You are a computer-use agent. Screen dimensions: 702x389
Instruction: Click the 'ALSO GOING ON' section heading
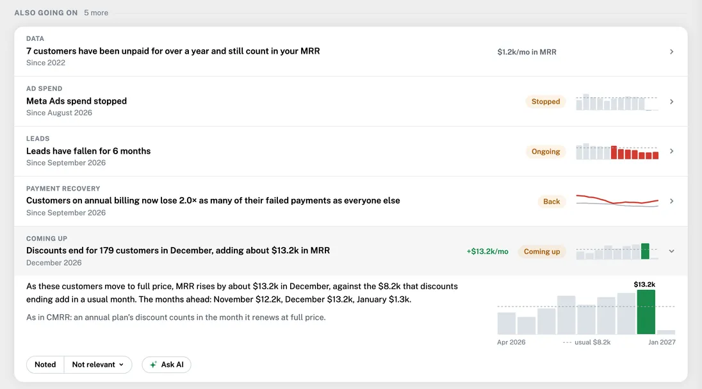46,13
